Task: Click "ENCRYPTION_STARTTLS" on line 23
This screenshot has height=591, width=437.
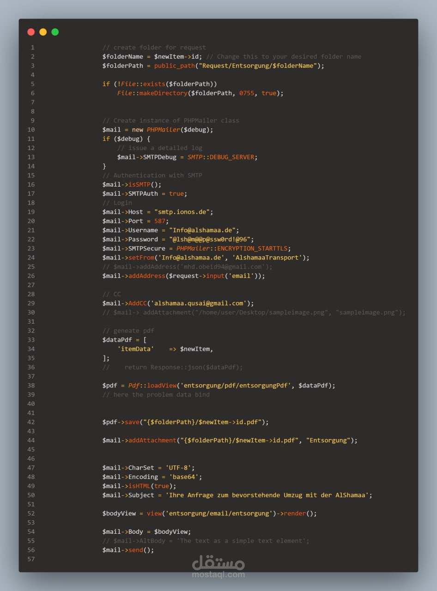Action: (x=252, y=248)
